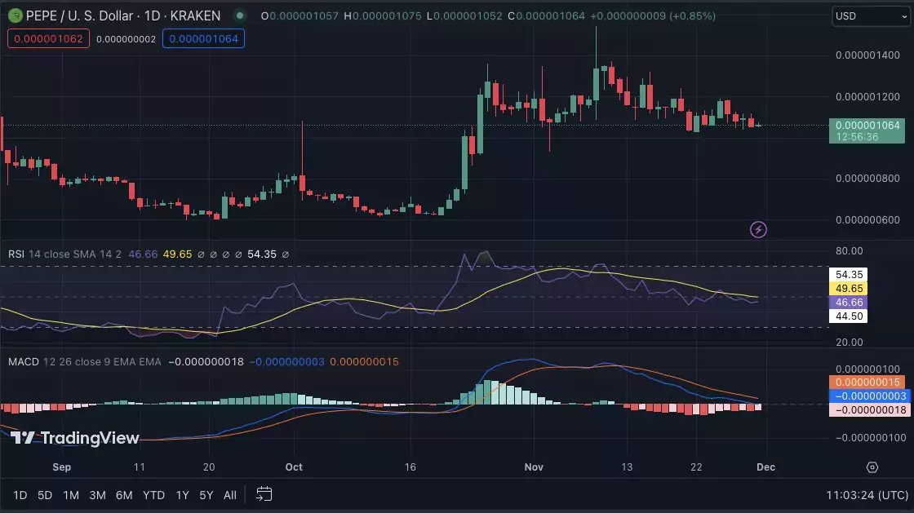Click the red sell price 0.000001062 button
This screenshot has width=914, height=513.
pyautogui.click(x=48, y=39)
